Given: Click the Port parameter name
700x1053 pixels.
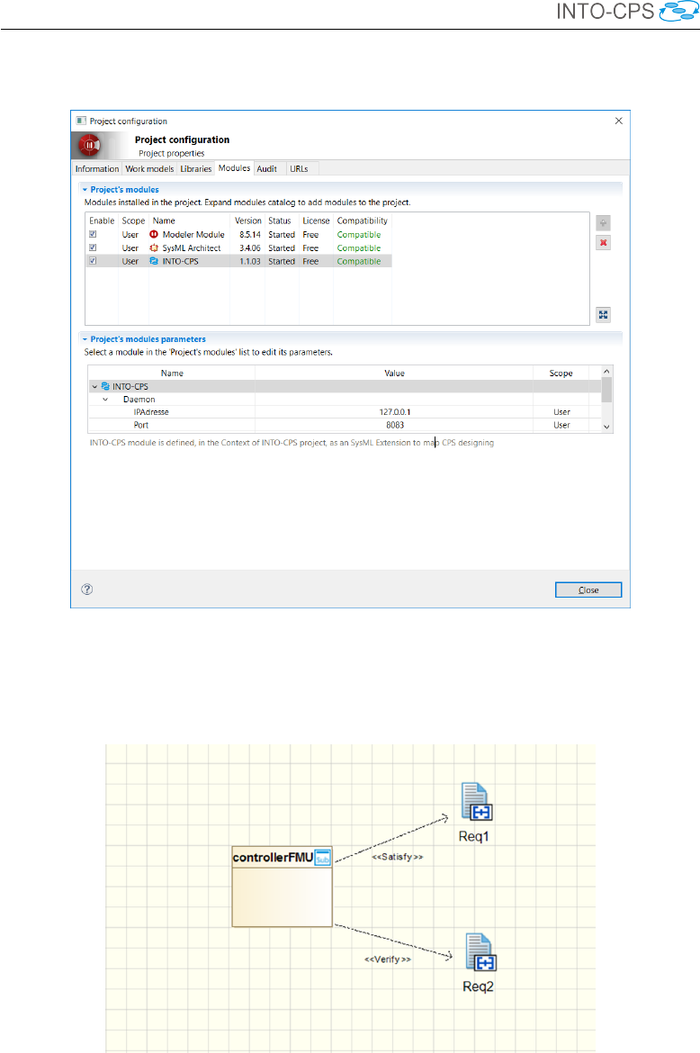Looking at the screenshot, I should click(141, 425).
